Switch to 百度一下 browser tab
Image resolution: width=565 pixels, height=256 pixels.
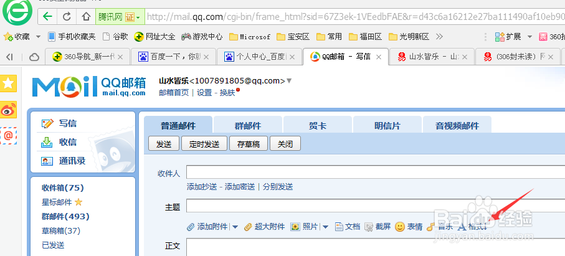click(x=173, y=57)
